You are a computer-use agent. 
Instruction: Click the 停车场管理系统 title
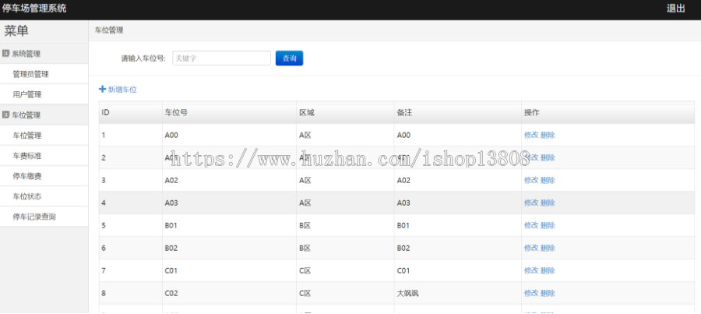pyautogui.click(x=34, y=8)
